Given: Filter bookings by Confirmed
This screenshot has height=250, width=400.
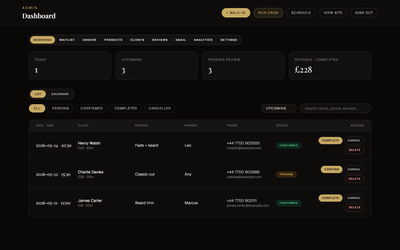Looking at the screenshot, I should tap(92, 108).
